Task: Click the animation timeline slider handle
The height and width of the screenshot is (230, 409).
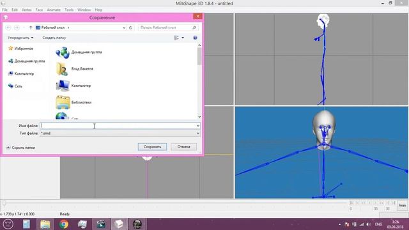Action: point(4,203)
